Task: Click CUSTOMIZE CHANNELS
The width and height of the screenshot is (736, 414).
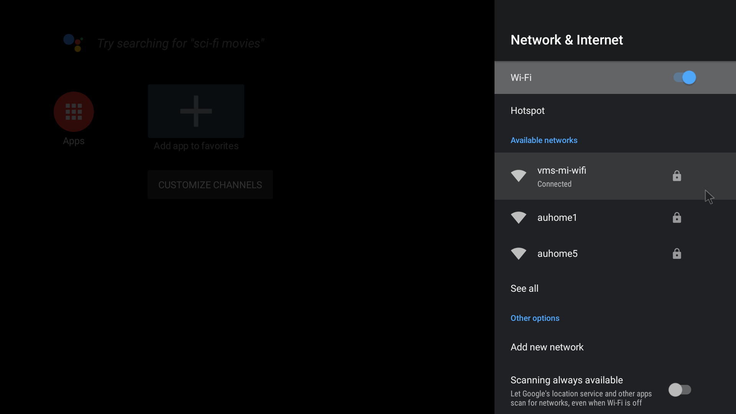Action: pos(210,184)
